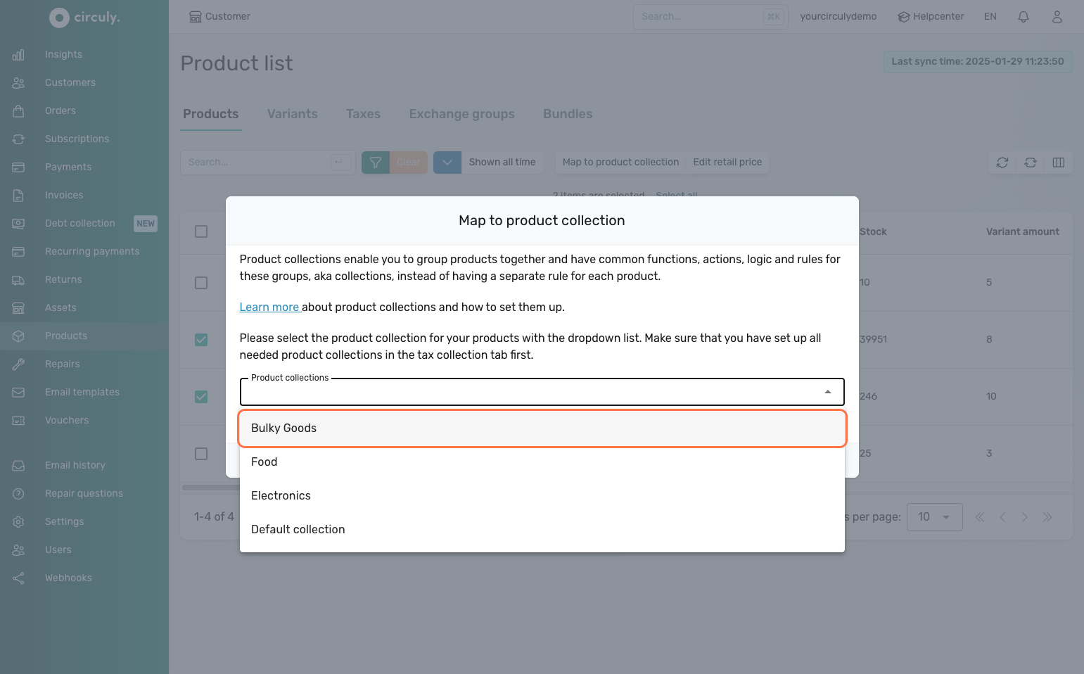Expand the time range chevron dropdown
Image resolution: width=1084 pixels, height=674 pixels.
coord(447,163)
